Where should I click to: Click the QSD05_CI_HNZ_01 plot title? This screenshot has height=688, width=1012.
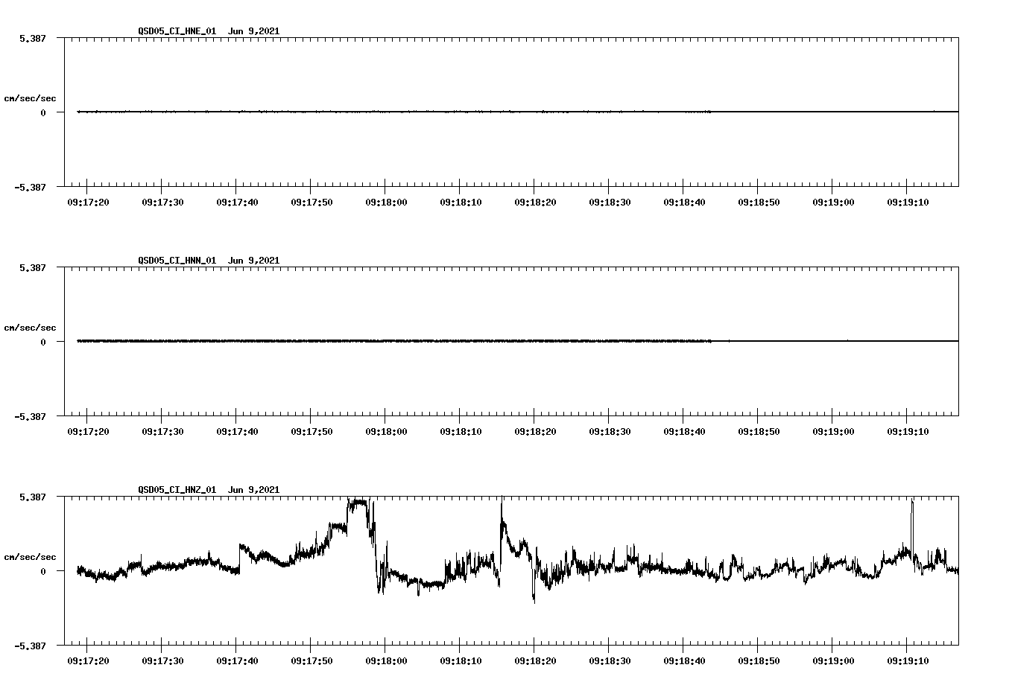209,490
